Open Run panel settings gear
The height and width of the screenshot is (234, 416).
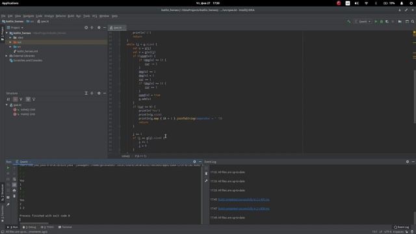[x=194, y=162]
